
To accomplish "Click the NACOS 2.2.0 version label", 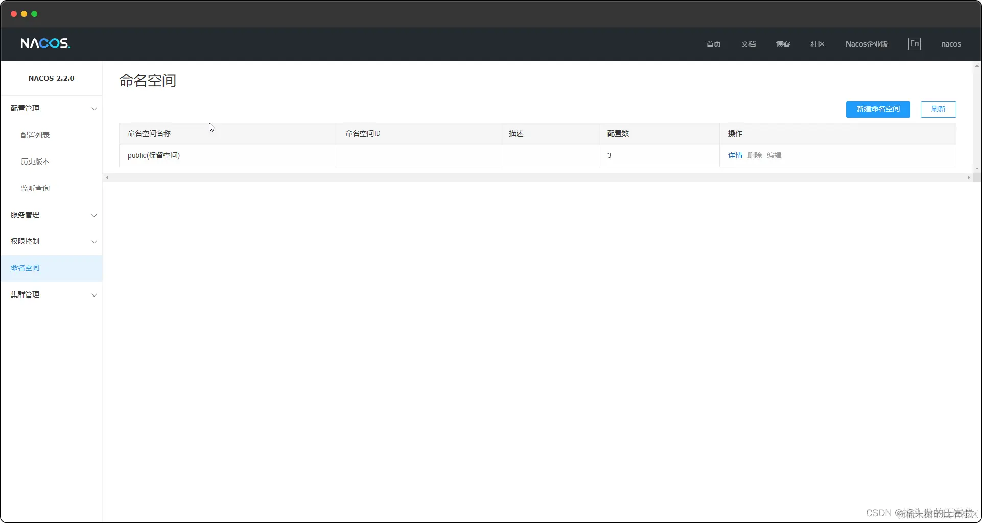I will click(x=51, y=78).
